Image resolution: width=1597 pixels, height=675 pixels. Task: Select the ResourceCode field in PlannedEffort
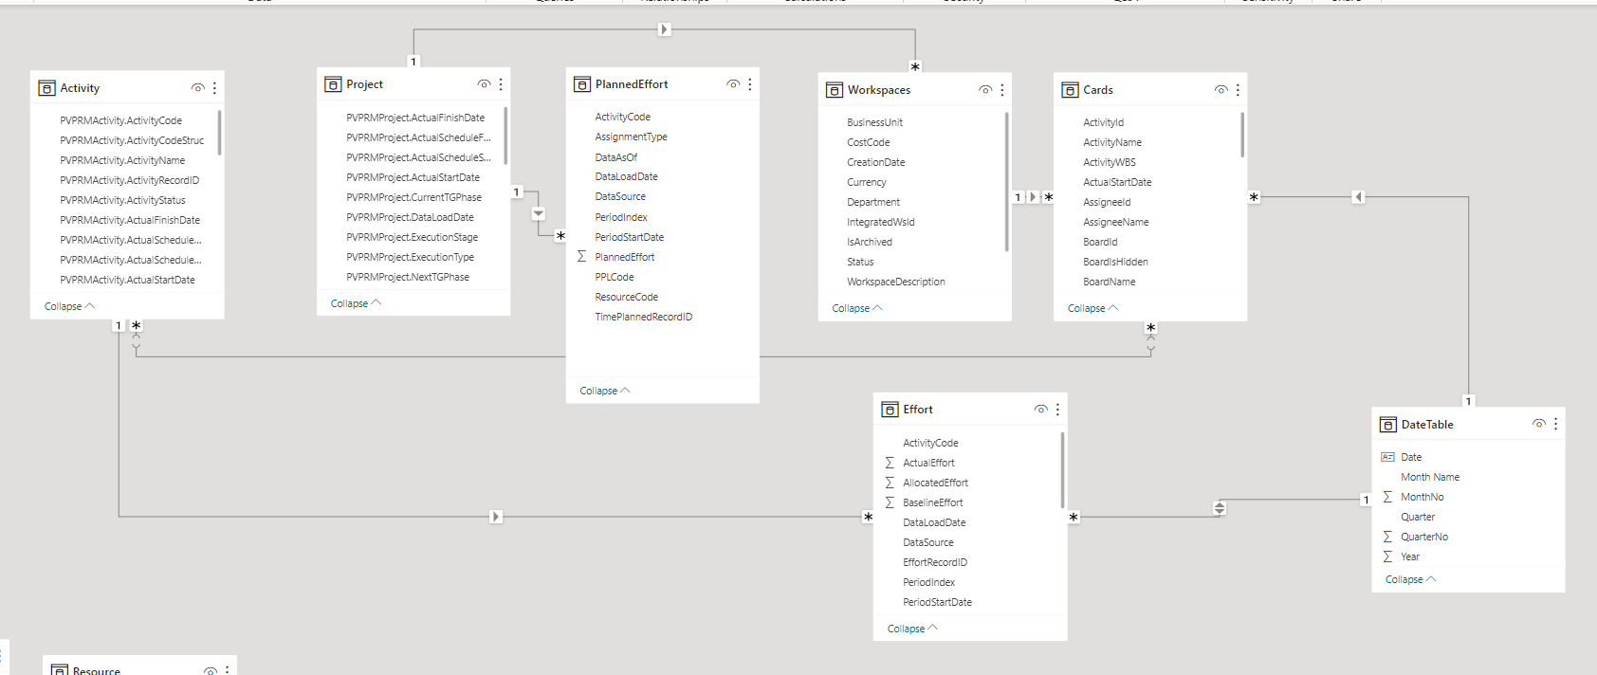click(627, 297)
